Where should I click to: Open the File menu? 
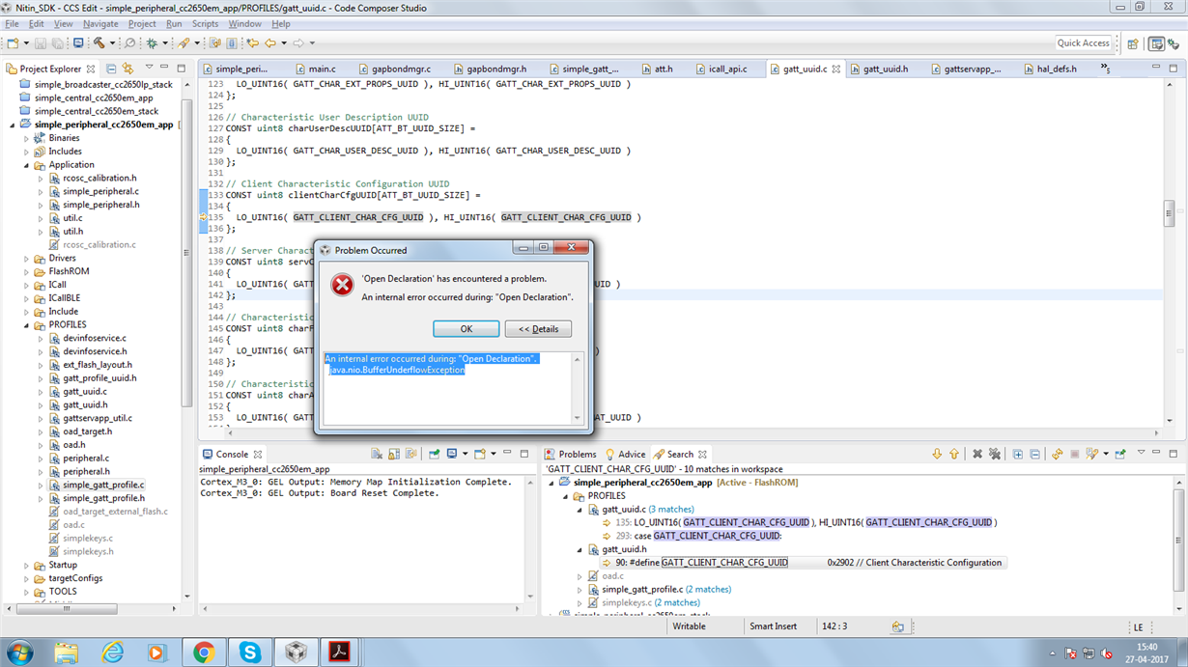(13, 24)
